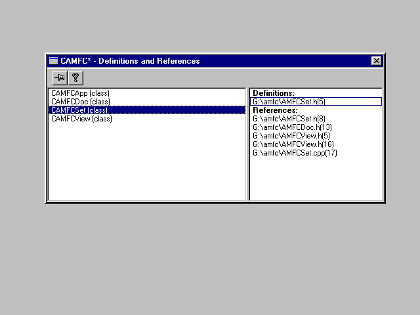Click the highlighted CAMFCSet (class) entry
Screen dimensions: 420x315
79,110
